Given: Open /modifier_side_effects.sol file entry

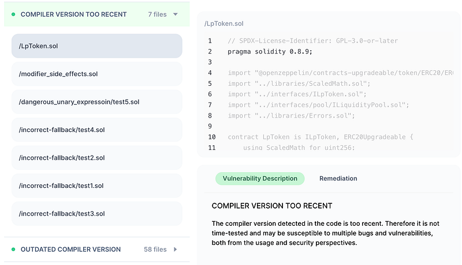Looking at the screenshot, I should click(96, 74).
